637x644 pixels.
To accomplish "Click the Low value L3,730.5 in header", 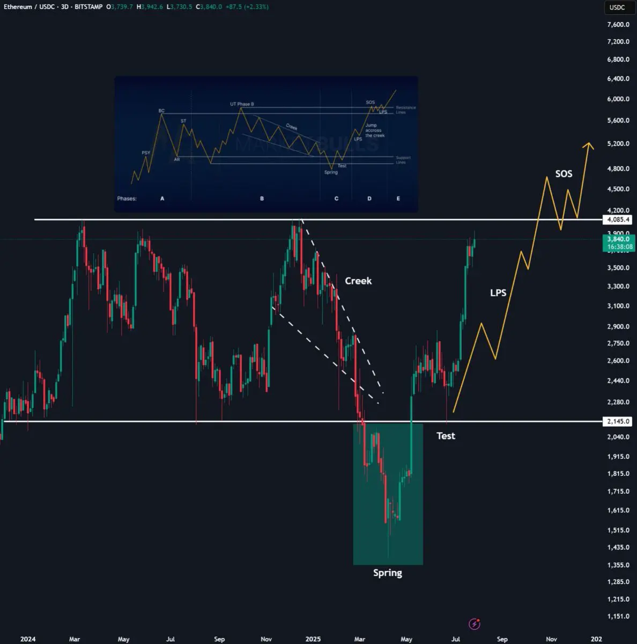I will tap(179, 7).
